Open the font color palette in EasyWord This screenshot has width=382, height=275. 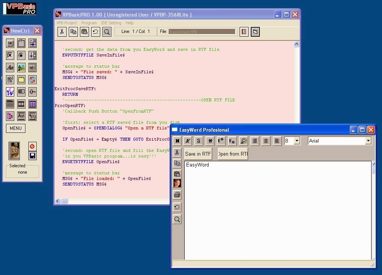(243, 141)
